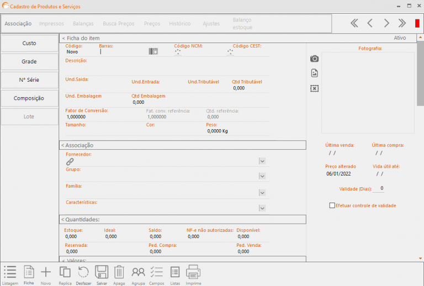This screenshot has height=286, width=424.
Task: Open the Composição side button
Action: 29,98
